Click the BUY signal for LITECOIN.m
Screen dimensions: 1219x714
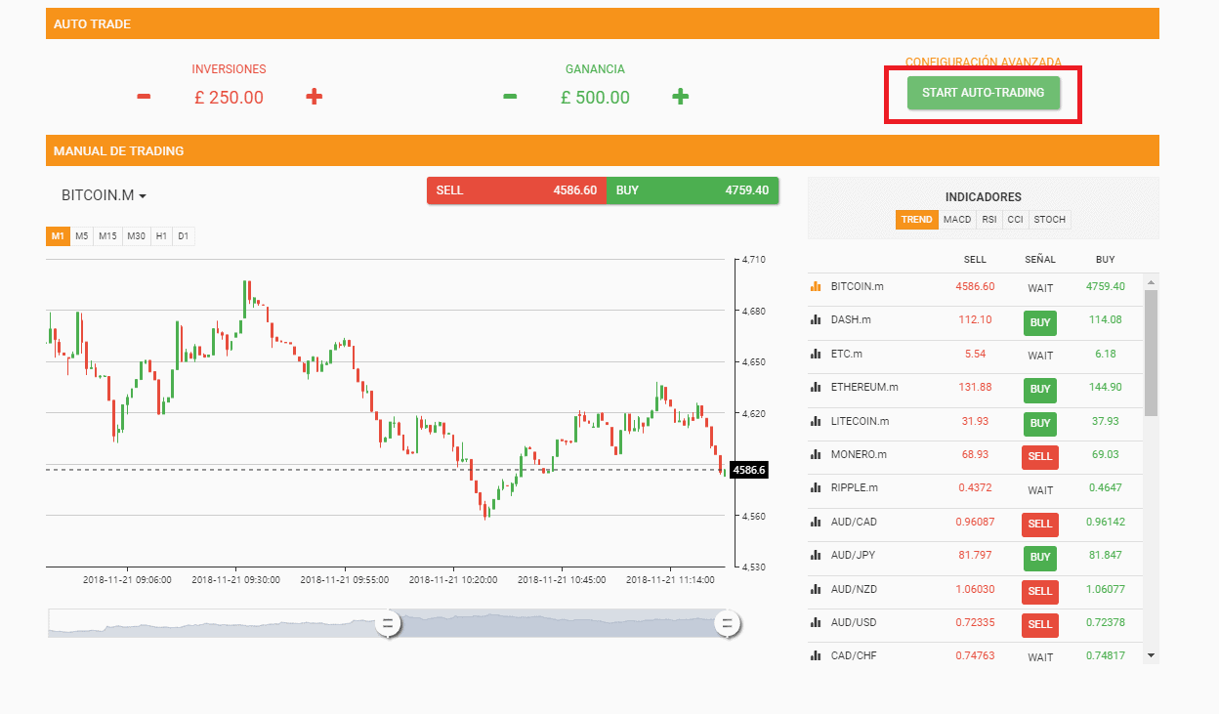point(1040,423)
